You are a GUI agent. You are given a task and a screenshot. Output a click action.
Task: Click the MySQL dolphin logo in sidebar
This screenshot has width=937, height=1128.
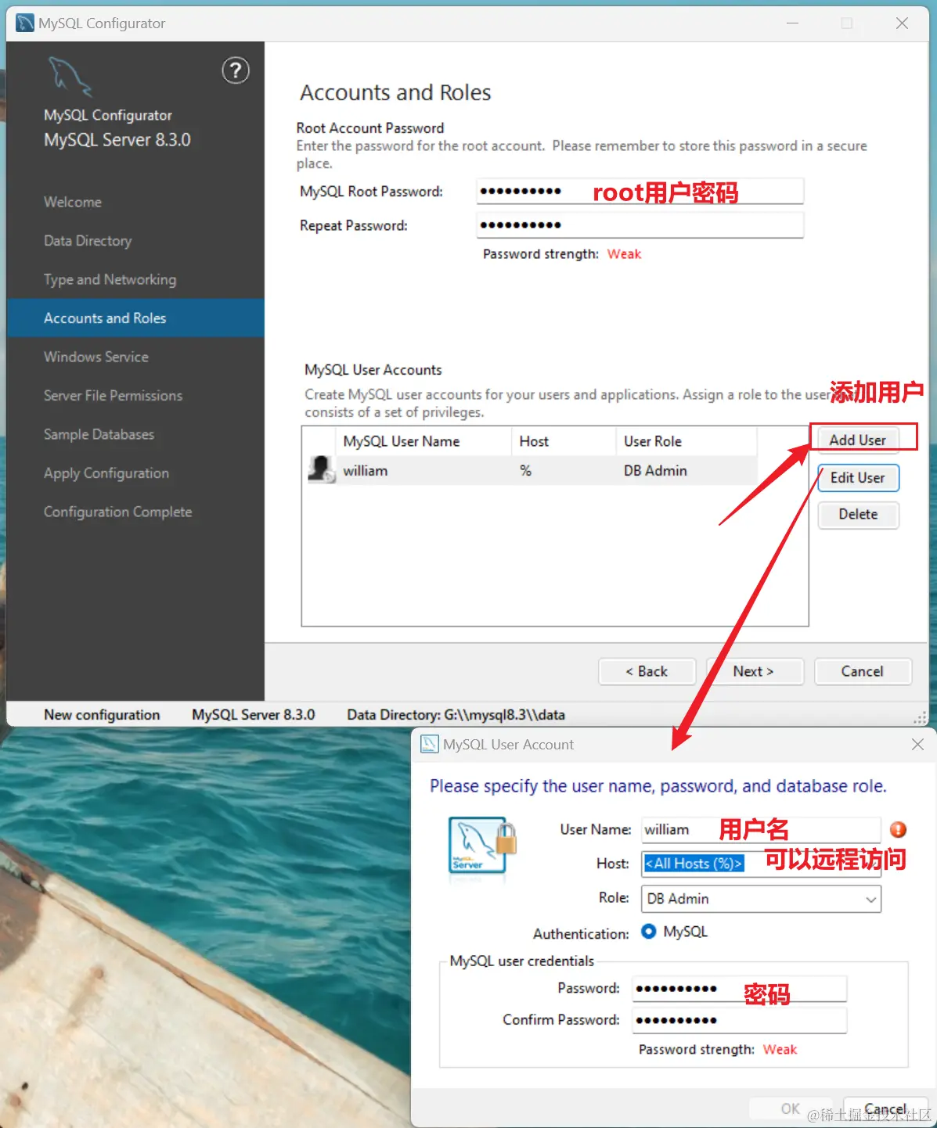(70, 76)
